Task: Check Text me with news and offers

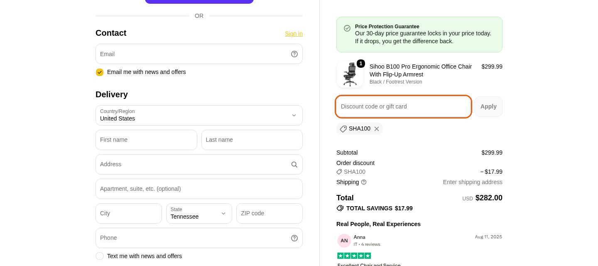Action: click(100, 256)
